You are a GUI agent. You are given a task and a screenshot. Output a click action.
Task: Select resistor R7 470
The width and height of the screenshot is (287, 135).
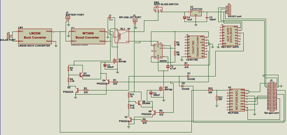(x=186, y=65)
